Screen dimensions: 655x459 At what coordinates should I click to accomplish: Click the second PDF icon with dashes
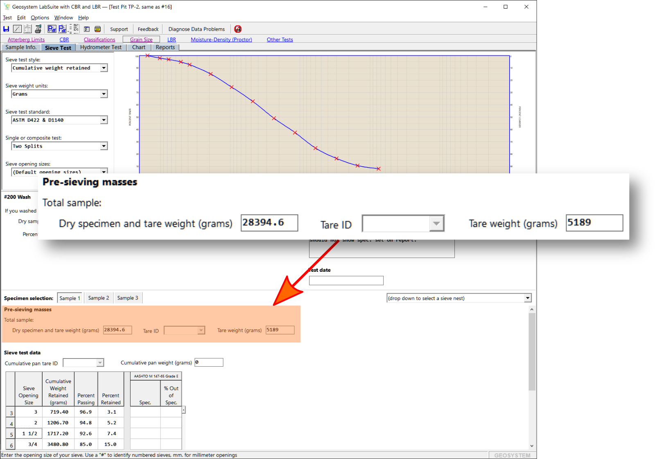(63, 29)
